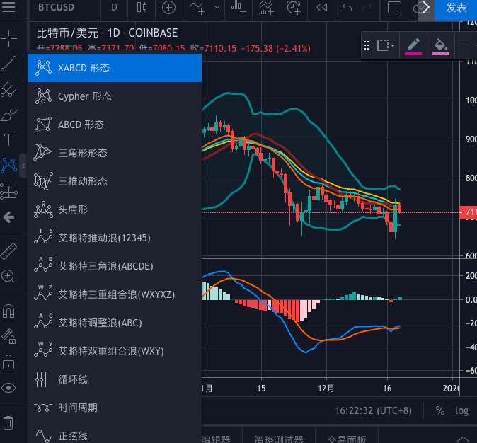
Task: Select 头肩形 pattern in the menu
Action: tap(74, 209)
